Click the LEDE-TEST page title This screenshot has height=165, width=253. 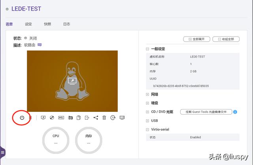coord(26,9)
